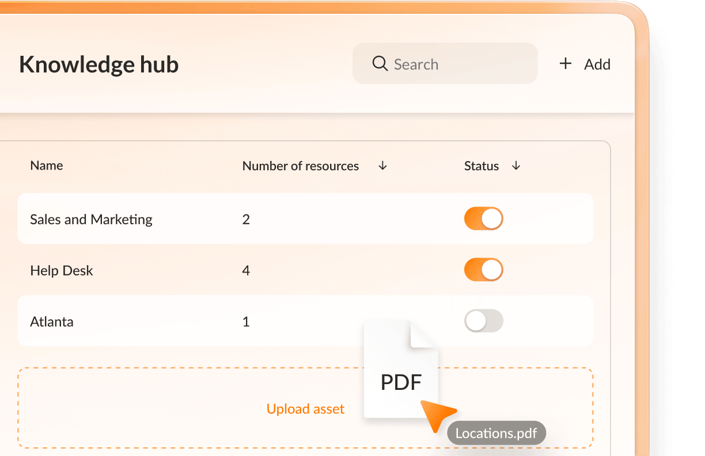
Task: Click the sort arrow on Number of resources
Action: (x=382, y=166)
